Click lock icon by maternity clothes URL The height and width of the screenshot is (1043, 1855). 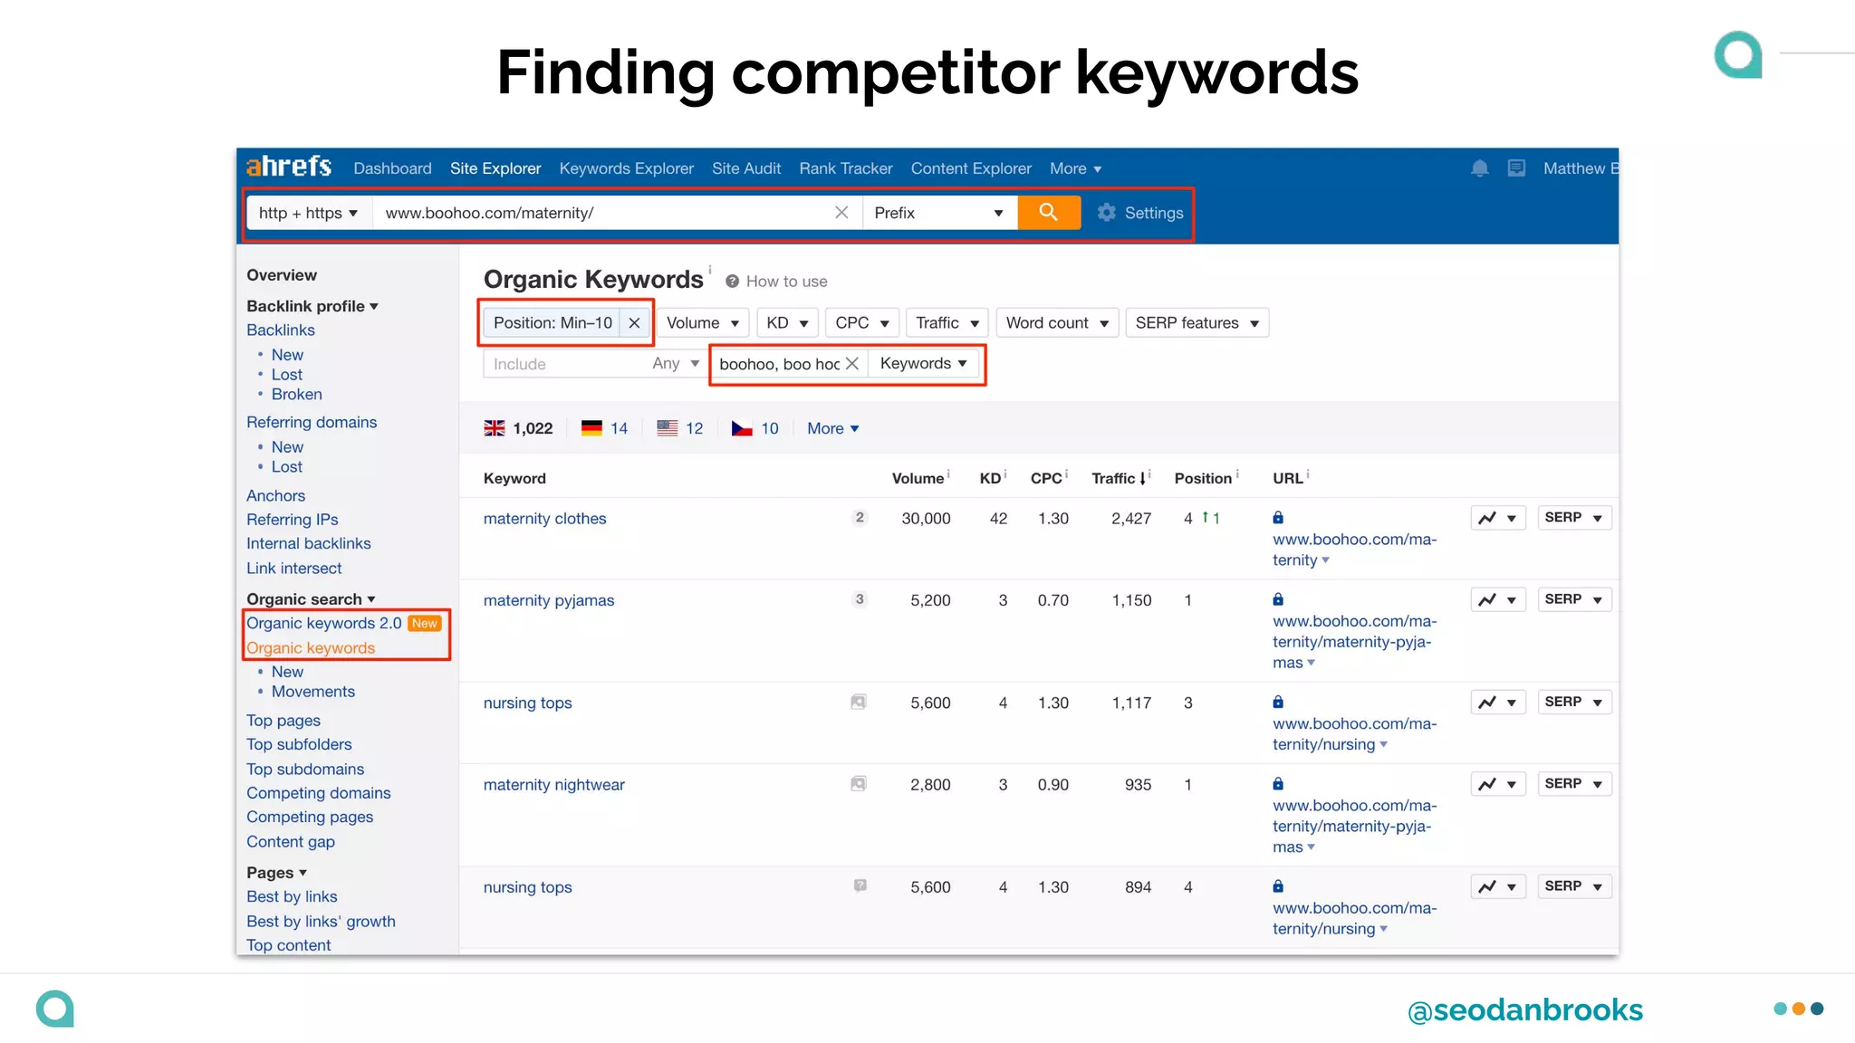(1278, 518)
